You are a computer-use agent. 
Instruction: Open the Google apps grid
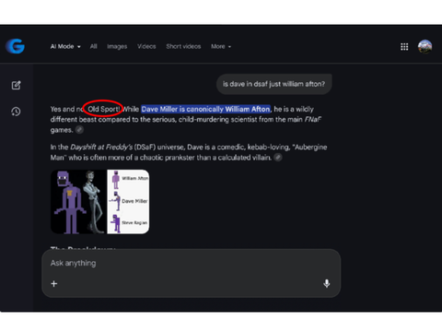[x=404, y=47]
